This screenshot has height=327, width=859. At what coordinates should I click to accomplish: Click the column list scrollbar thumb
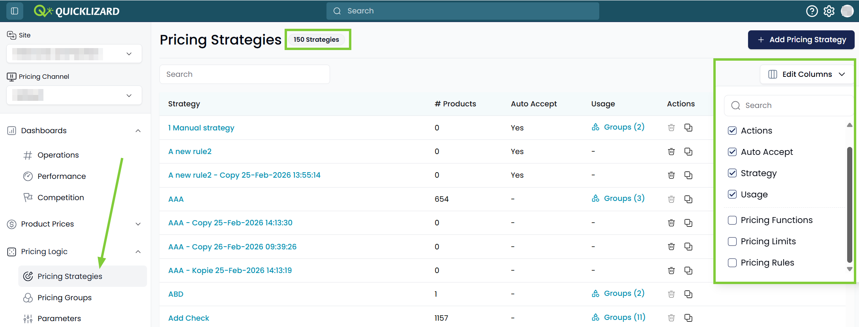[x=850, y=205]
